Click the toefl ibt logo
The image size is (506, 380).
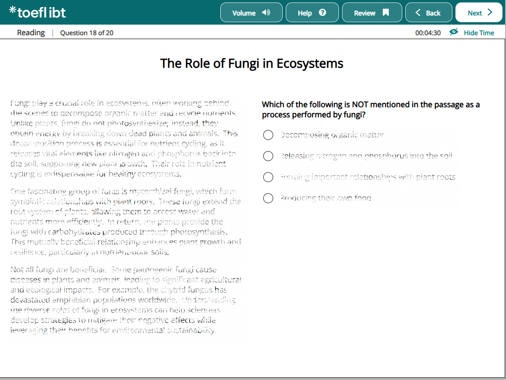[x=38, y=13]
